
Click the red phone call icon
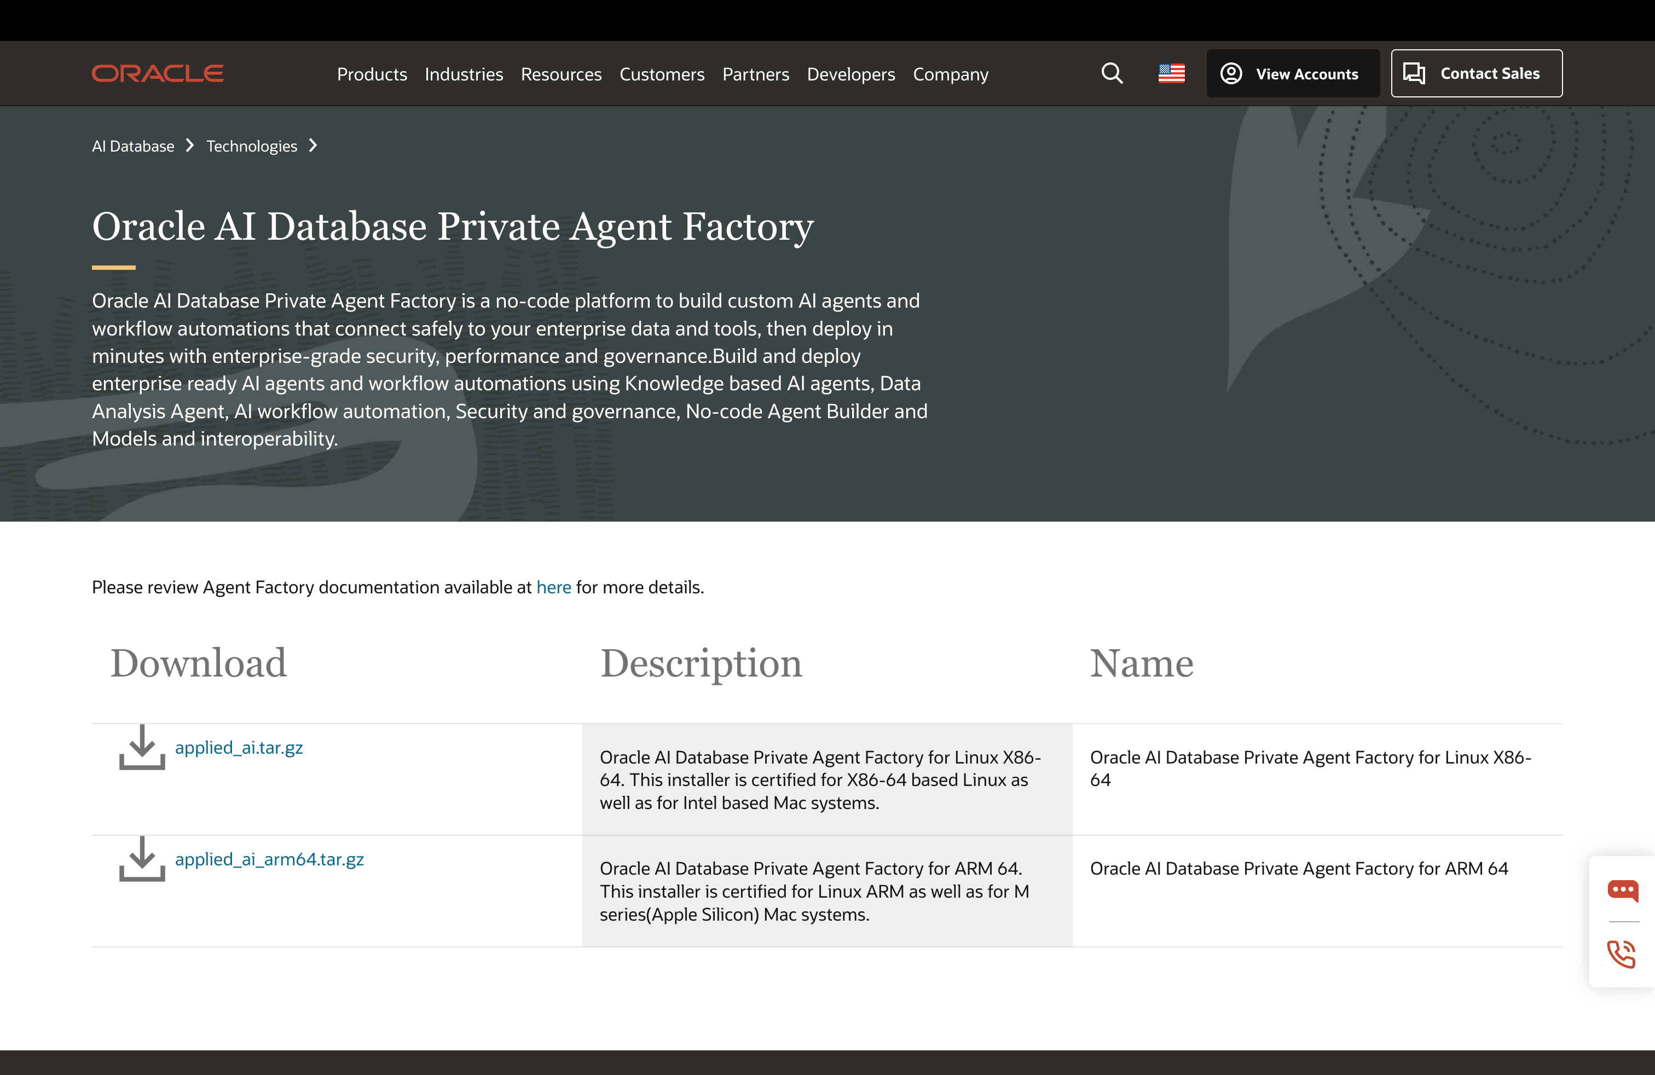1622,953
